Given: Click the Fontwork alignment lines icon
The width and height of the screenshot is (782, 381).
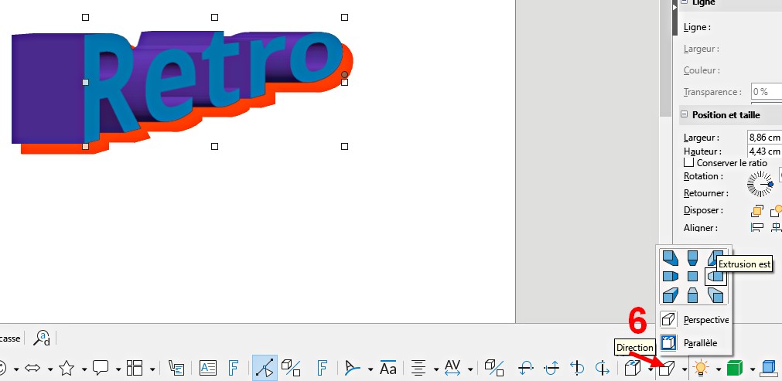Looking at the screenshot, I should pyautogui.click(x=418, y=369).
